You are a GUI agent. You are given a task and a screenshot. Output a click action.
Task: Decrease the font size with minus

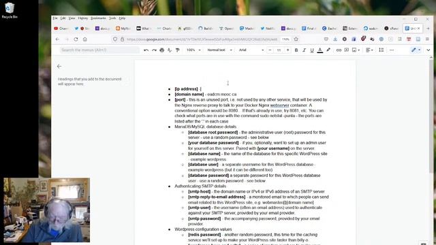pos(270,50)
